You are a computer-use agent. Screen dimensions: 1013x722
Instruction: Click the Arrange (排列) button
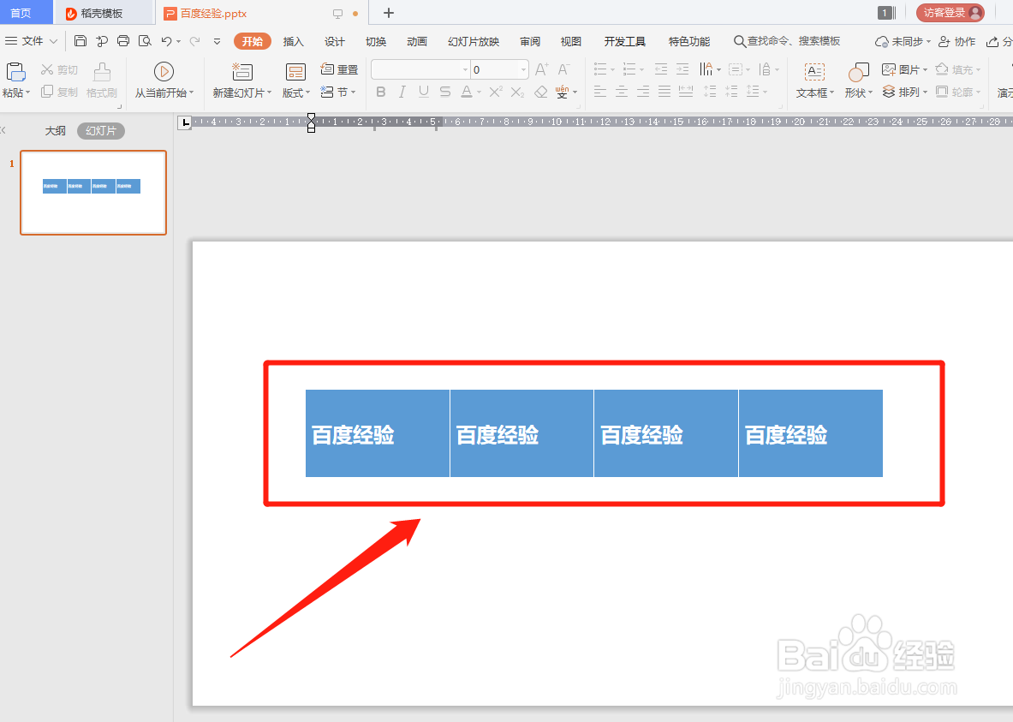click(903, 92)
